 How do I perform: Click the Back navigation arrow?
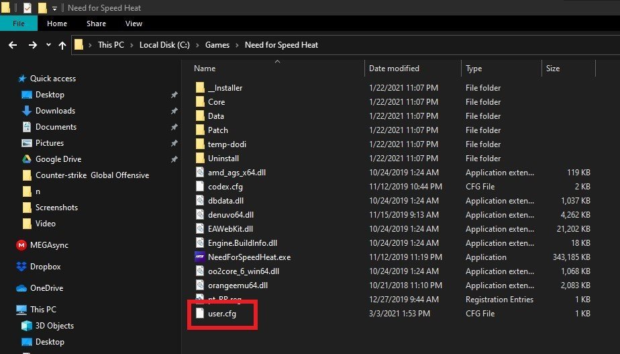(12, 45)
